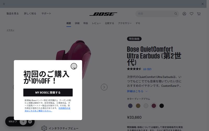Viewport: 209px width, 131px height.
Task: Select the アクセサリー tab
Action: point(125,23)
